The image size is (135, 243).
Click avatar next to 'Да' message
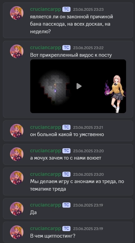coord(17,209)
